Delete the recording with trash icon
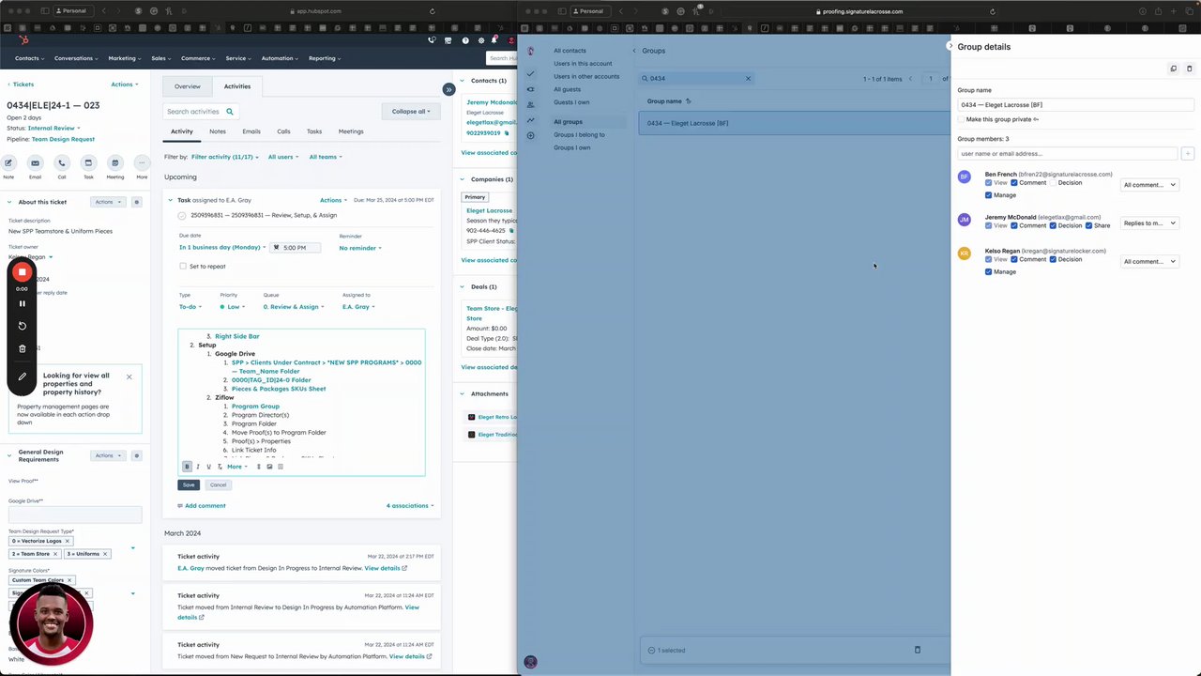Viewport: 1201px width, 676px height. point(23,348)
